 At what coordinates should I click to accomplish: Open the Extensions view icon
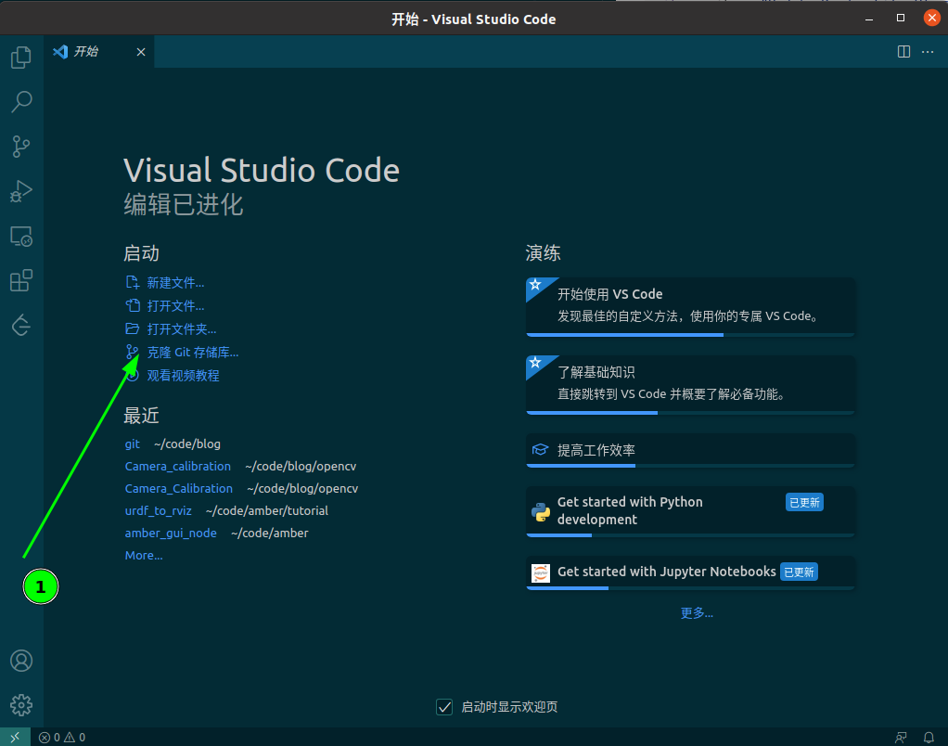pyautogui.click(x=21, y=281)
